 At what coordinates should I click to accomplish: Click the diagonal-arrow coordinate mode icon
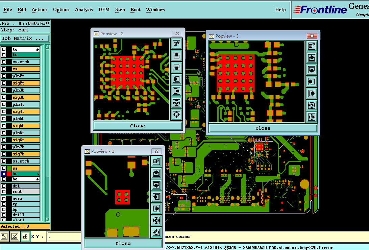pos(4,236)
